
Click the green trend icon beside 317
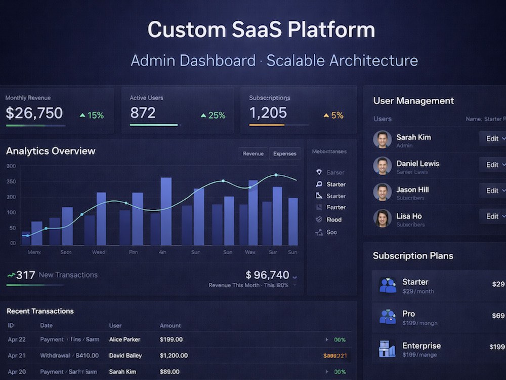pos(11,275)
